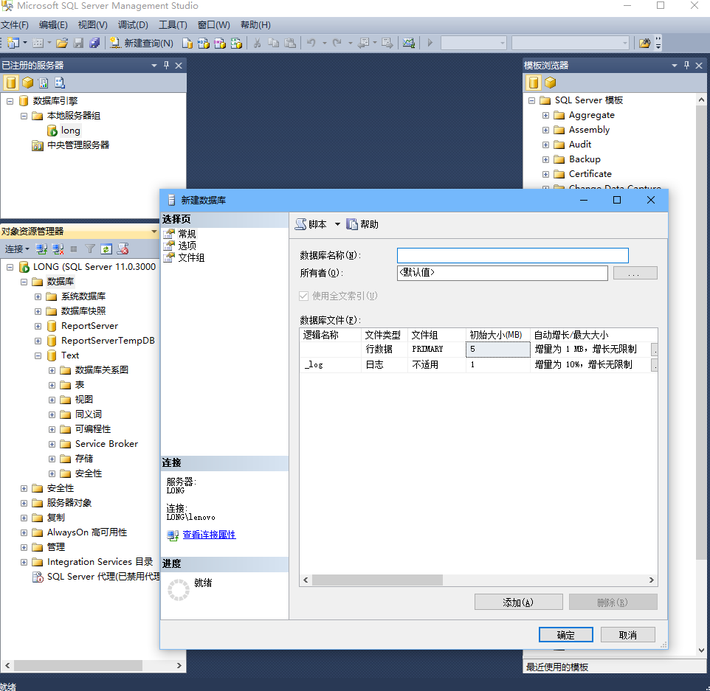The image size is (710, 691).
Task: Click the Database Engine icon in Registered Servers
Action: pos(11,83)
